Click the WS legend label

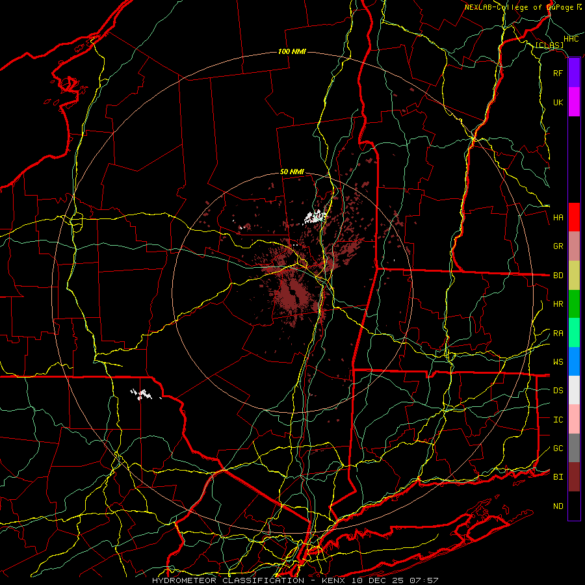558,362
